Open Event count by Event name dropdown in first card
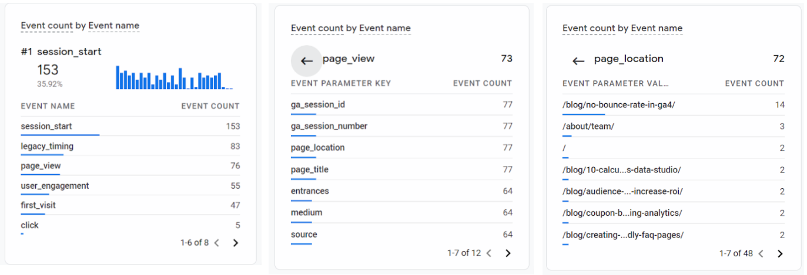The width and height of the screenshot is (807, 275). pos(80,25)
